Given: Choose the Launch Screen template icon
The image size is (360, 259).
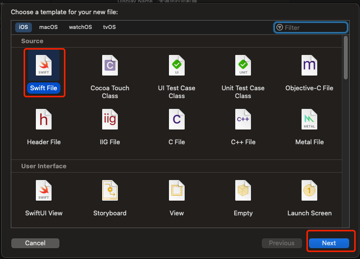Looking at the screenshot, I should (309, 190).
